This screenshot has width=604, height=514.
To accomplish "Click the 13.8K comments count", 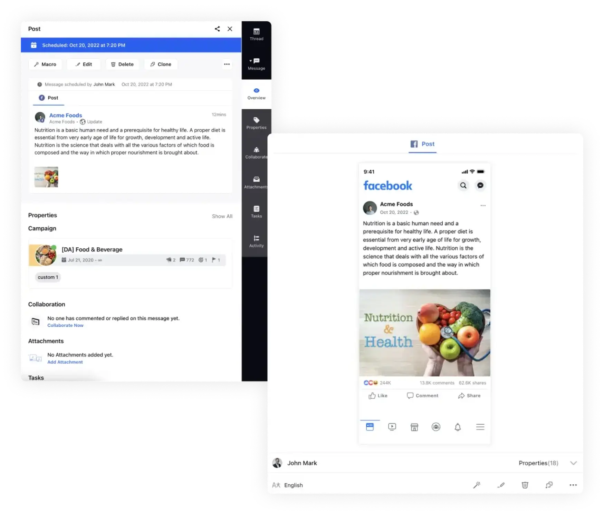I will [437, 383].
